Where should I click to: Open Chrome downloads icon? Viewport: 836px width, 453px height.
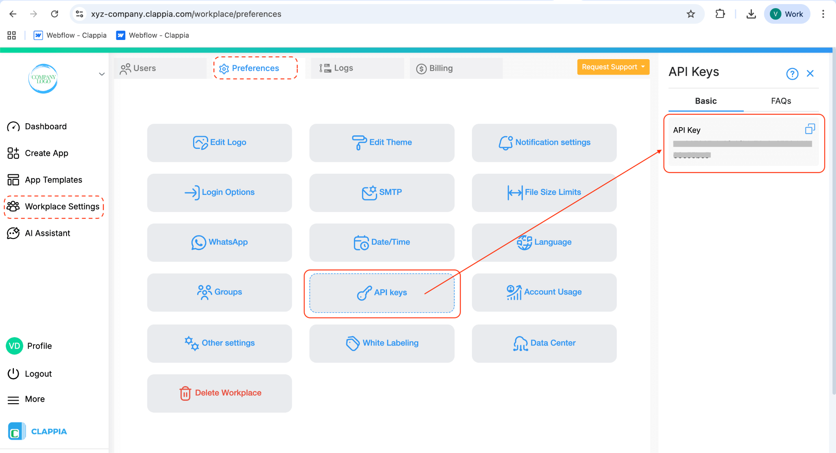click(x=751, y=14)
